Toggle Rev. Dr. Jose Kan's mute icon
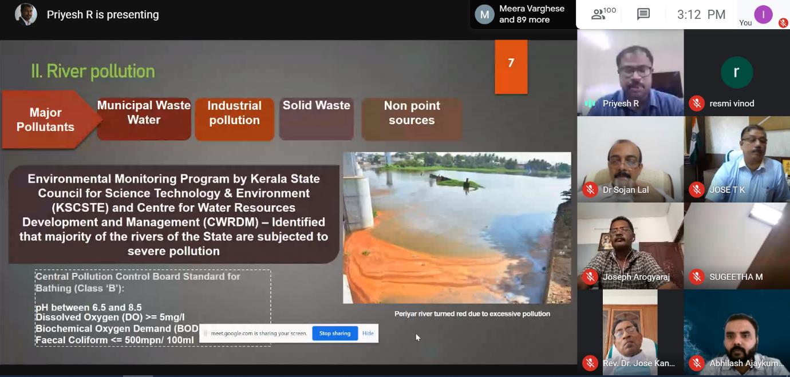The width and height of the screenshot is (790, 377). (590, 363)
